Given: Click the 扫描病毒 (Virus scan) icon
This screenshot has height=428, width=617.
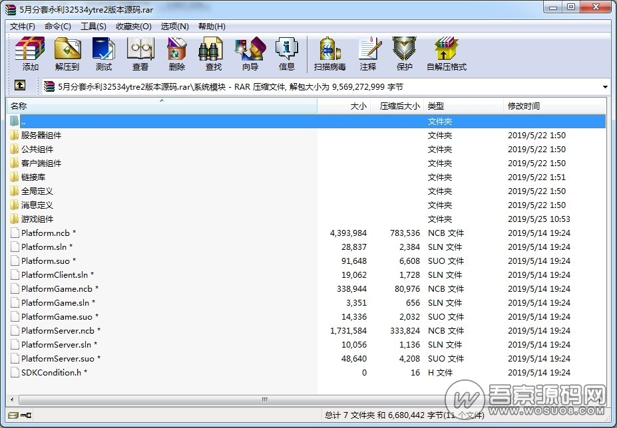Looking at the screenshot, I should (329, 49).
